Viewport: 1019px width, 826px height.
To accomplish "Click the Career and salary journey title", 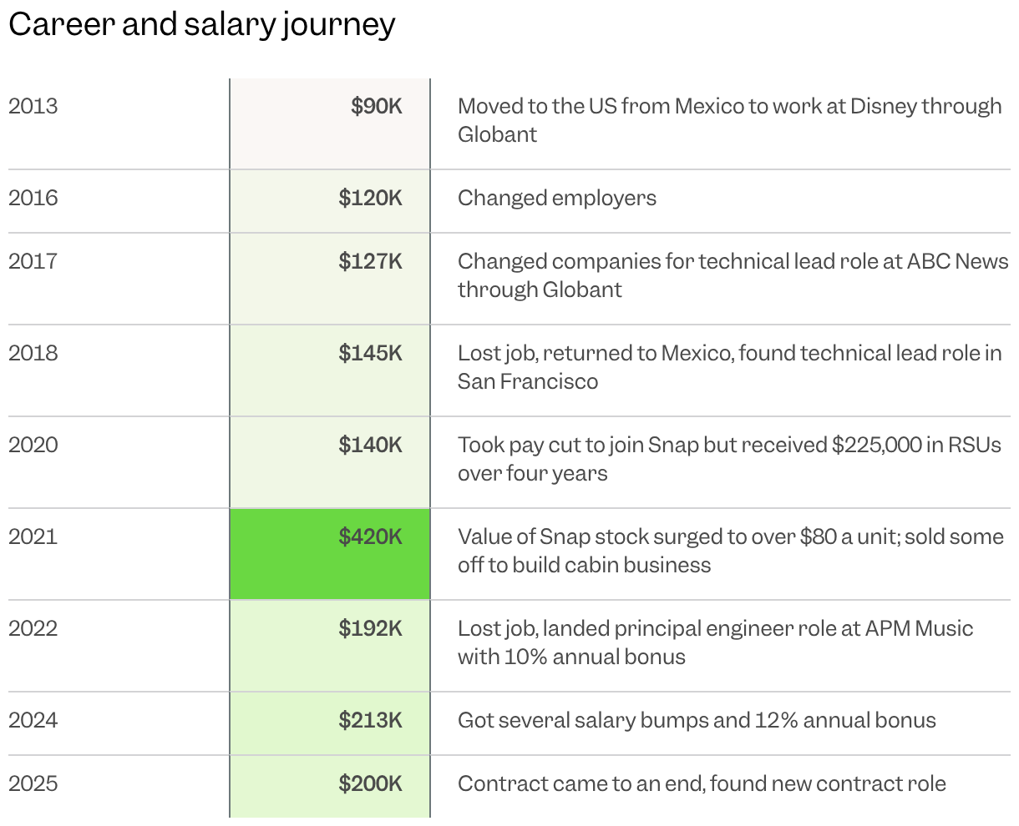I will pyautogui.click(x=201, y=25).
